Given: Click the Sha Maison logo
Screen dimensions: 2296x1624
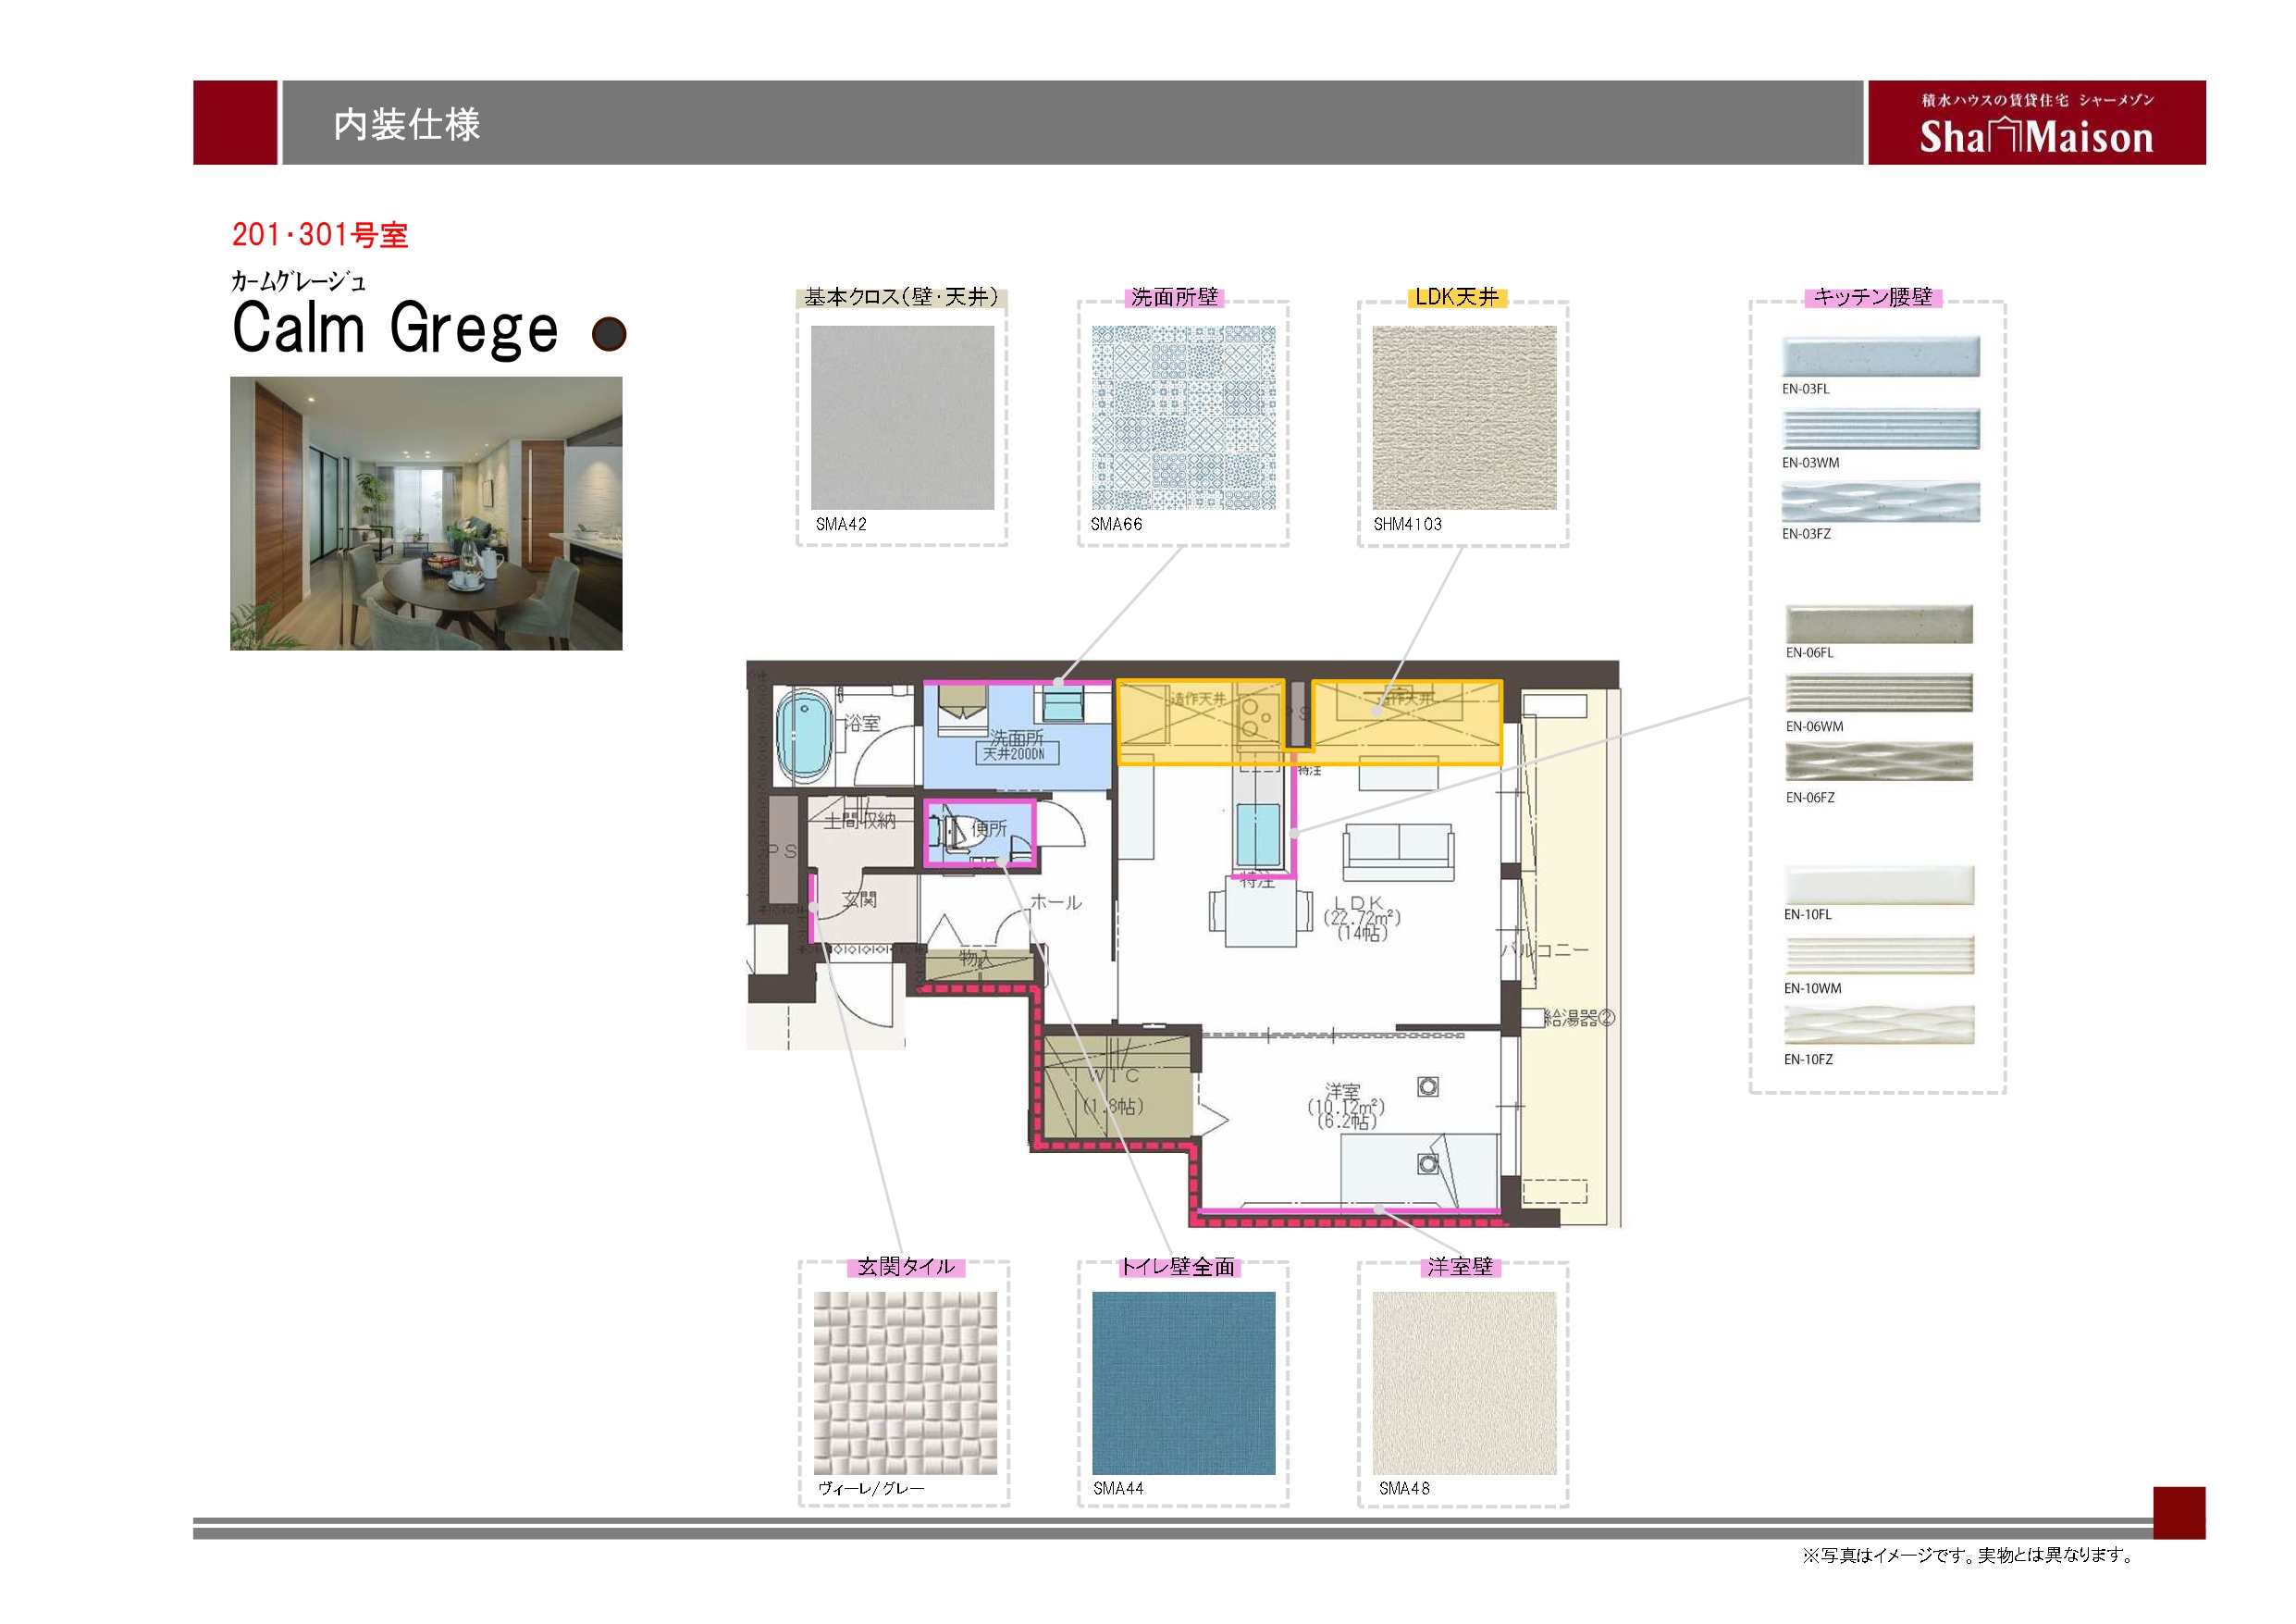Looking at the screenshot, I should coord(2036,123).
